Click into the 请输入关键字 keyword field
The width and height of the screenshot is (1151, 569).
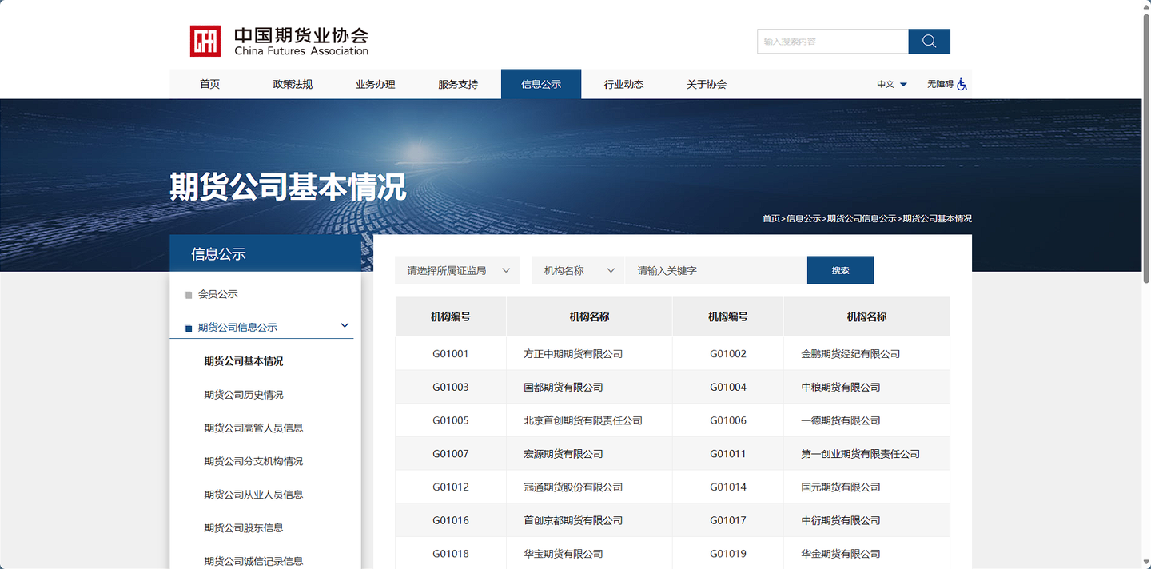pos(715,270)
